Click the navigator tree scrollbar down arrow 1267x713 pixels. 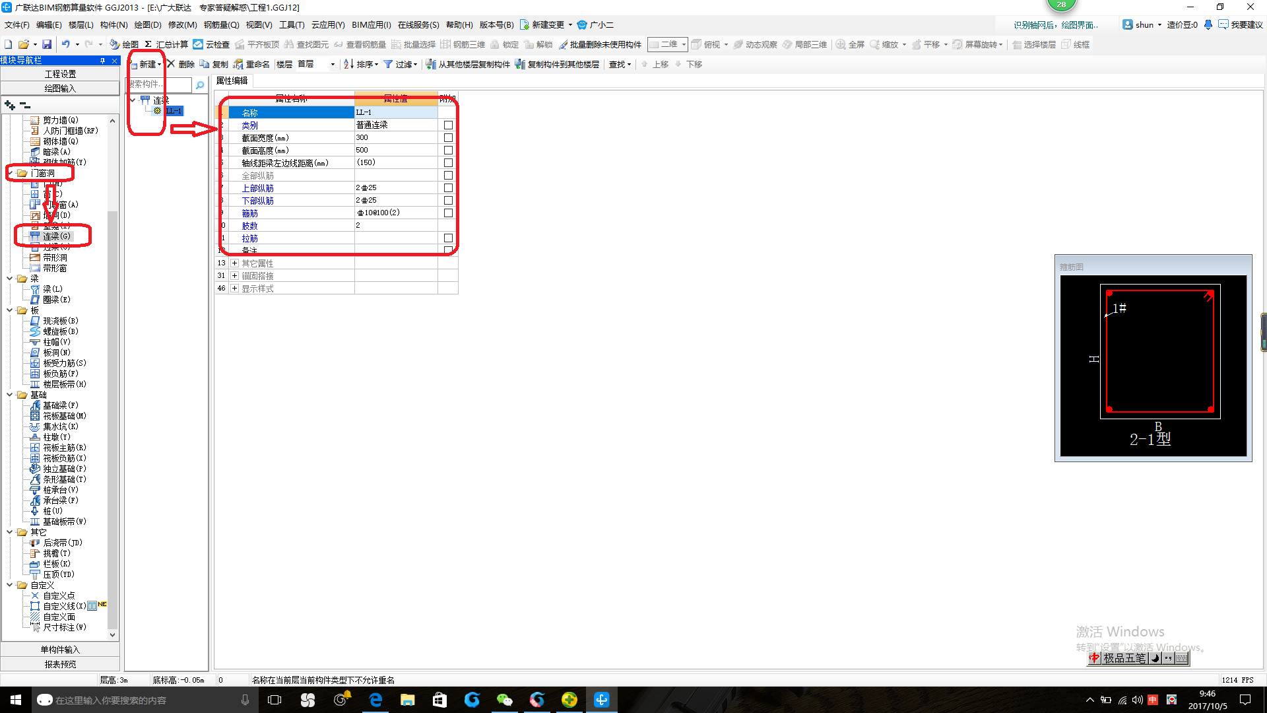click(x=112, y=635)
